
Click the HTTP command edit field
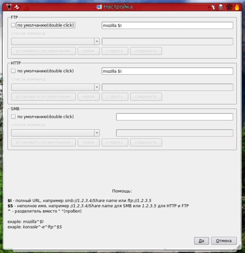[x=167, y=87]
